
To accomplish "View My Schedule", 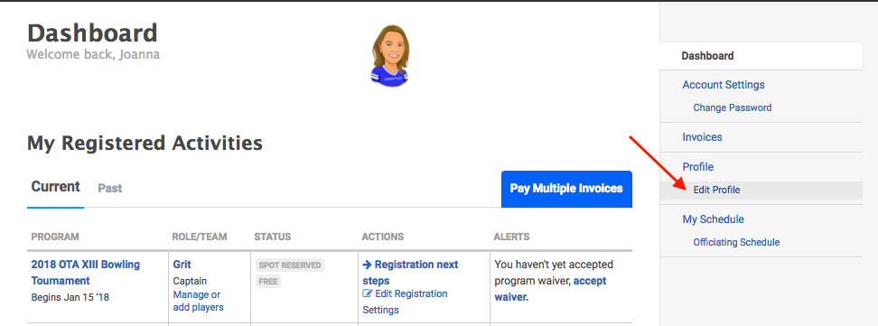I will click(713, 219).
